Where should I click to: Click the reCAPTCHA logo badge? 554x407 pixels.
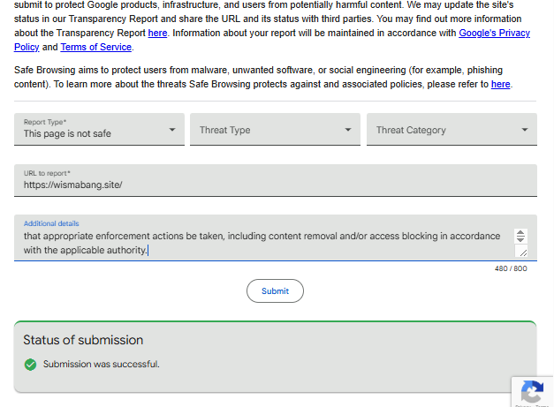532,392
